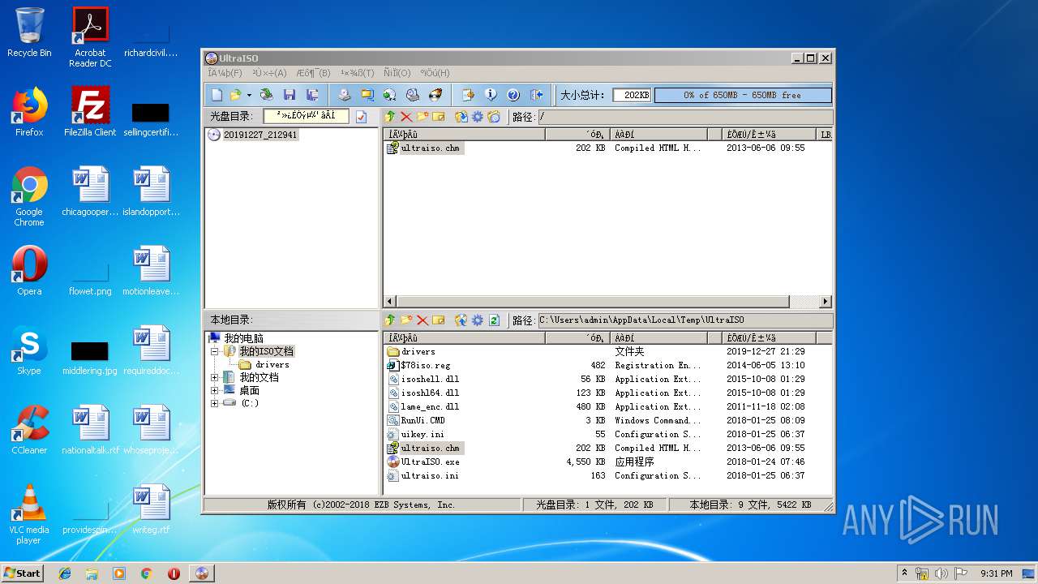Select the drivers folder in local file list
This screenshot has width=1038, height=584.
coord(418,352)
